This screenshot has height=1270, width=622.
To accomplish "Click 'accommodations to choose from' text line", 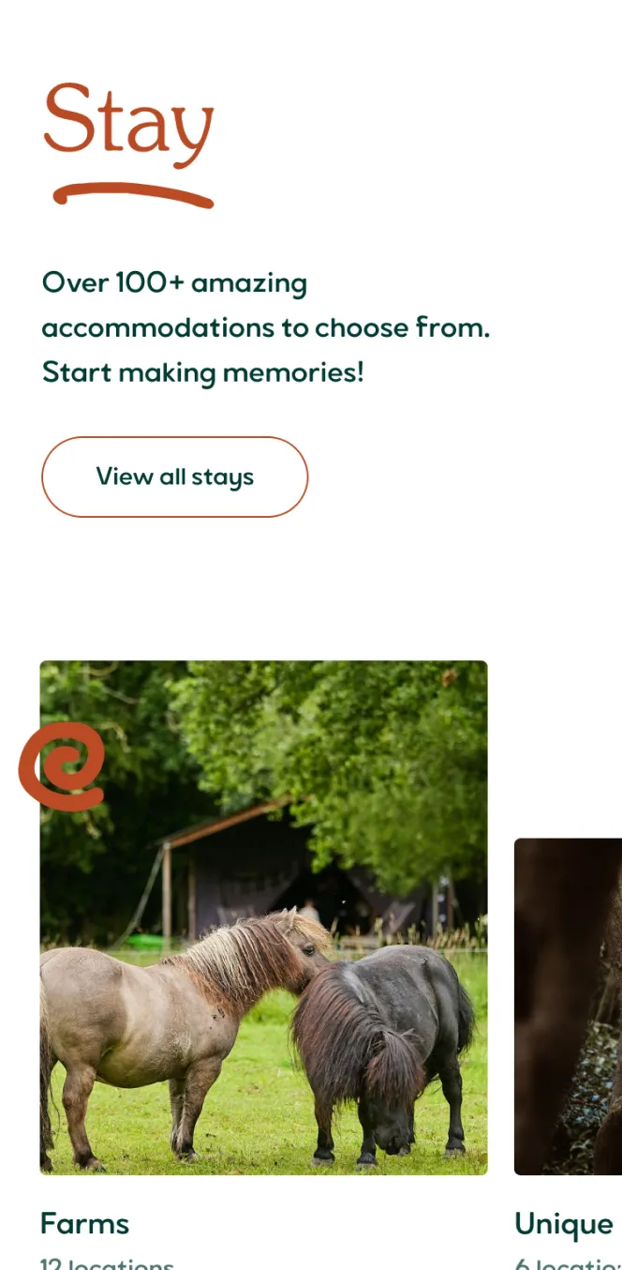I will tap(266, 327).
